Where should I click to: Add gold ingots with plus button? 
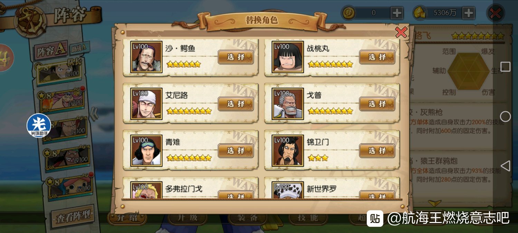[x=469, y=13]
